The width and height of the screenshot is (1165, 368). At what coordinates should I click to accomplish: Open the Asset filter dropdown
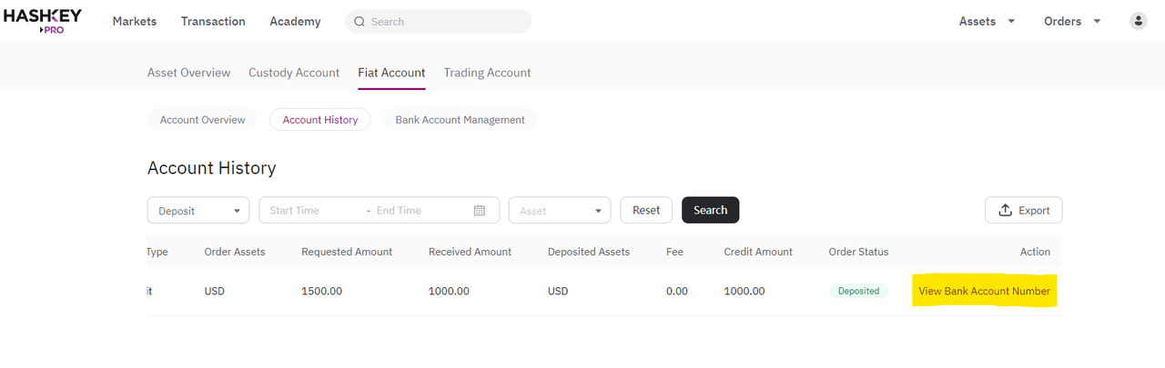560,210
